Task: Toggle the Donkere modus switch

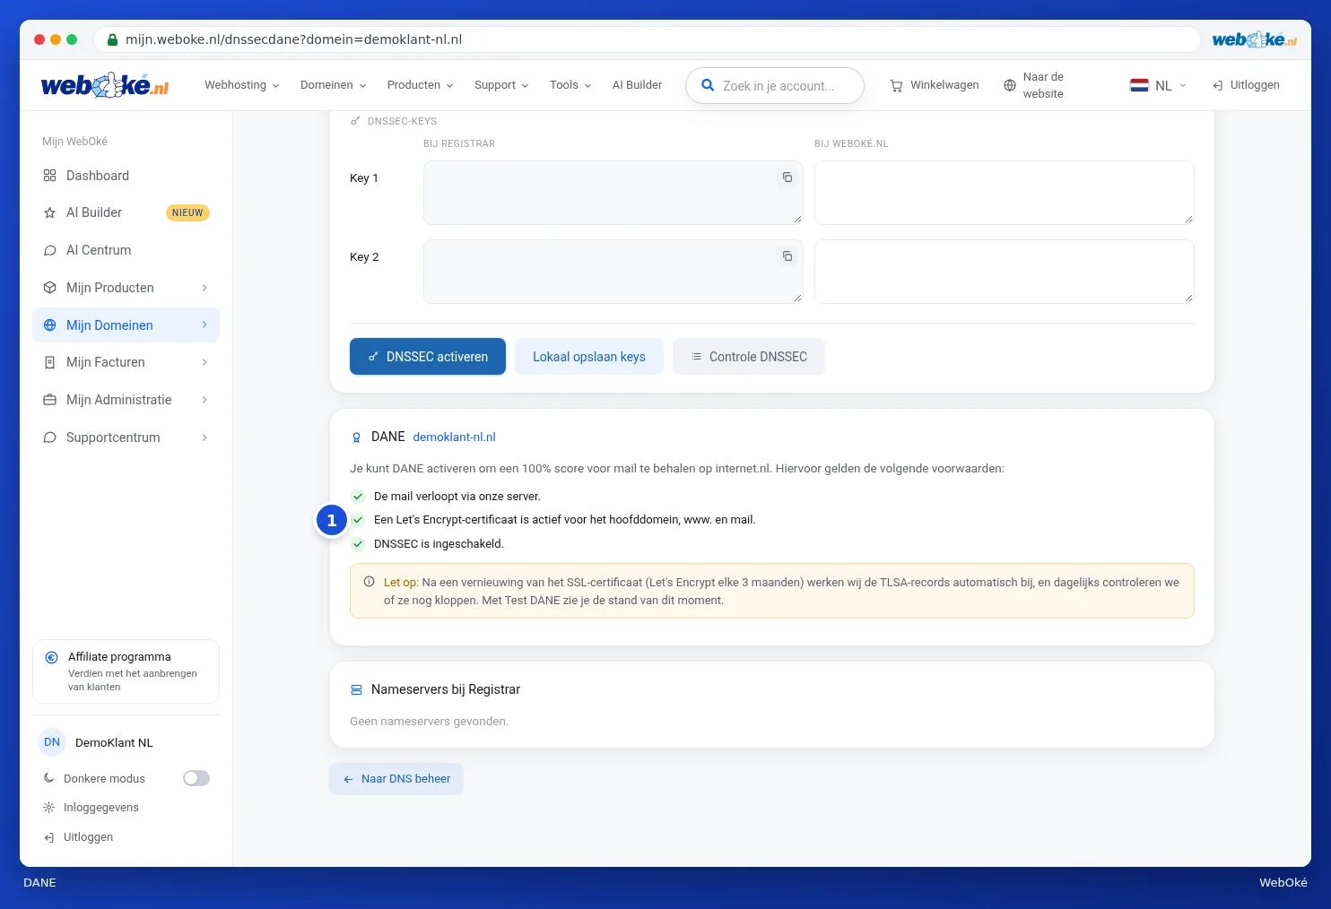Action: (196, 778)
